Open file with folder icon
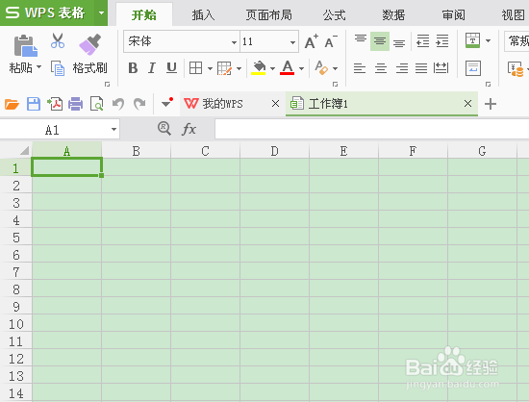529x402 pixels. point(12,104)
